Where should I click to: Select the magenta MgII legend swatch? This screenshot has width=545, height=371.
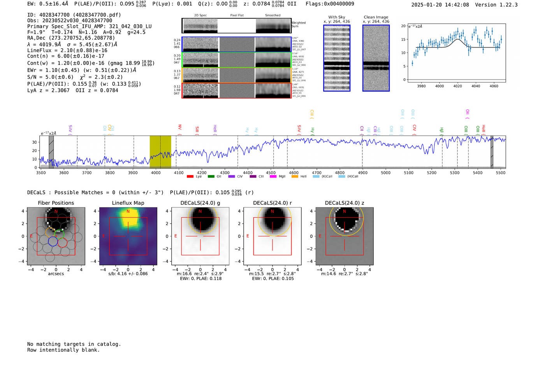pyautogui.click(x=273, y=176)
